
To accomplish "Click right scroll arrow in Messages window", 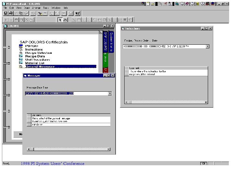I will click(x=108, y=149).
